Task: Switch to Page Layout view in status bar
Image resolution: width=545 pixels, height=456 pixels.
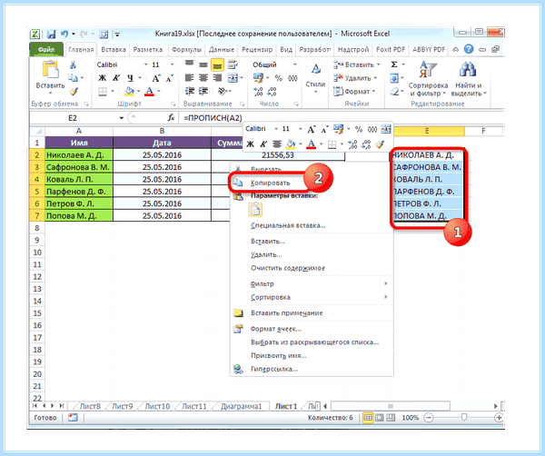Action: 380,418
